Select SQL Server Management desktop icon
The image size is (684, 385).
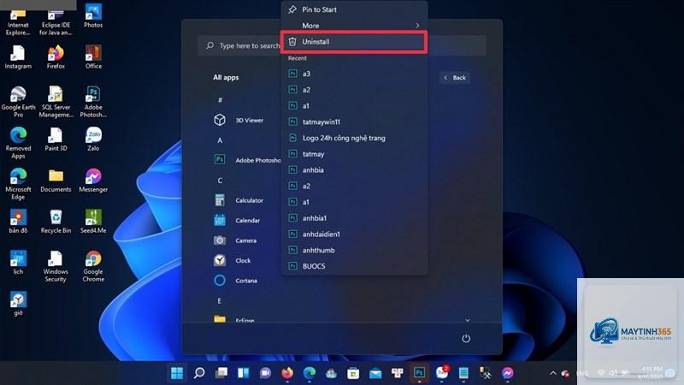(56, 102)
